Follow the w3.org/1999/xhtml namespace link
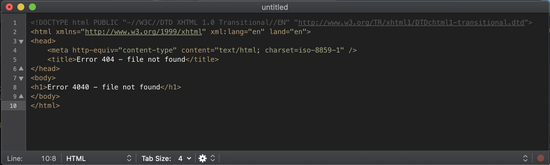This screenshot has height=165, width=550. [143, 32]
